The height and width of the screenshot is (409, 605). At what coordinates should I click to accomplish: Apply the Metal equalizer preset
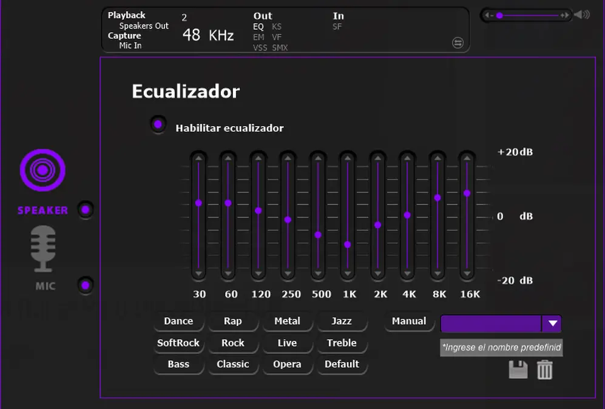pyautogui.click(x=287, y=322)
